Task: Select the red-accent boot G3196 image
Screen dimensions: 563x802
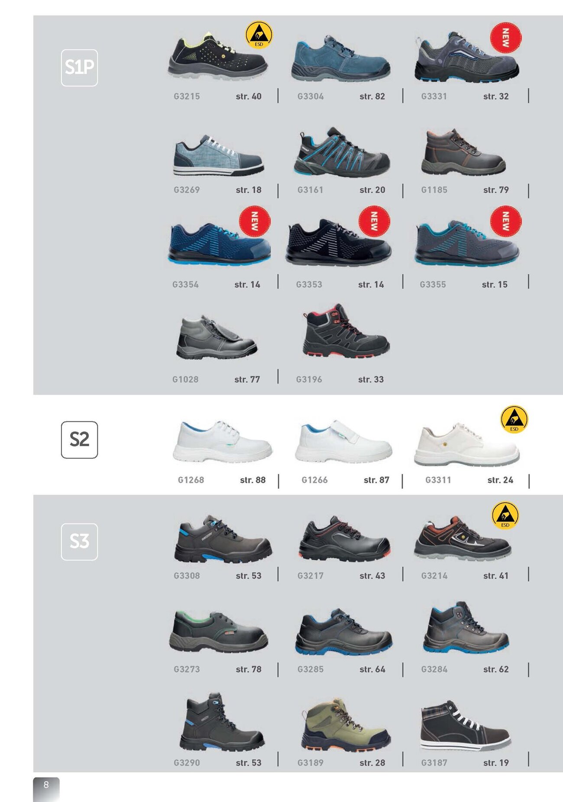Action: 346,330
